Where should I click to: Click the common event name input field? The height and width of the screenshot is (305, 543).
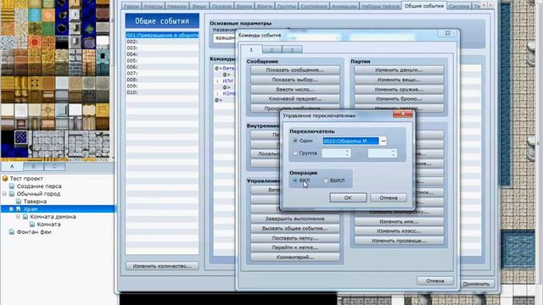pyautogui.click(x=224, y=37)
